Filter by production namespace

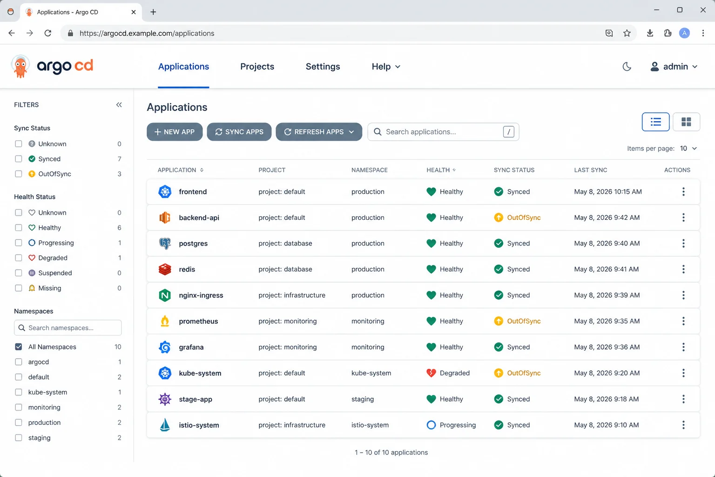pos(19,422)
